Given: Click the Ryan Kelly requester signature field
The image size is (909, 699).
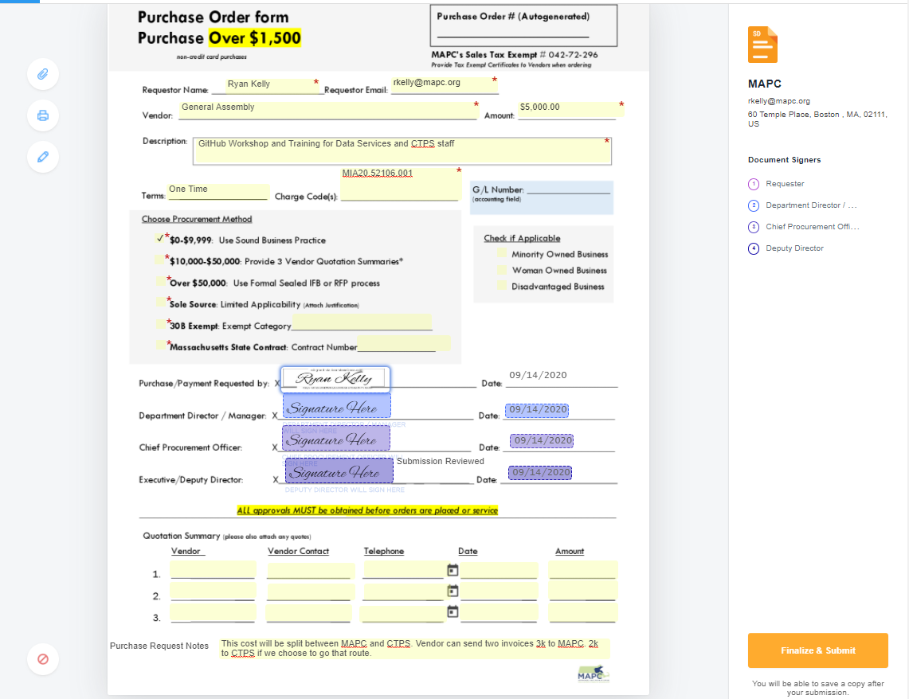Looking at the screenshot, I should coord(335,379).
